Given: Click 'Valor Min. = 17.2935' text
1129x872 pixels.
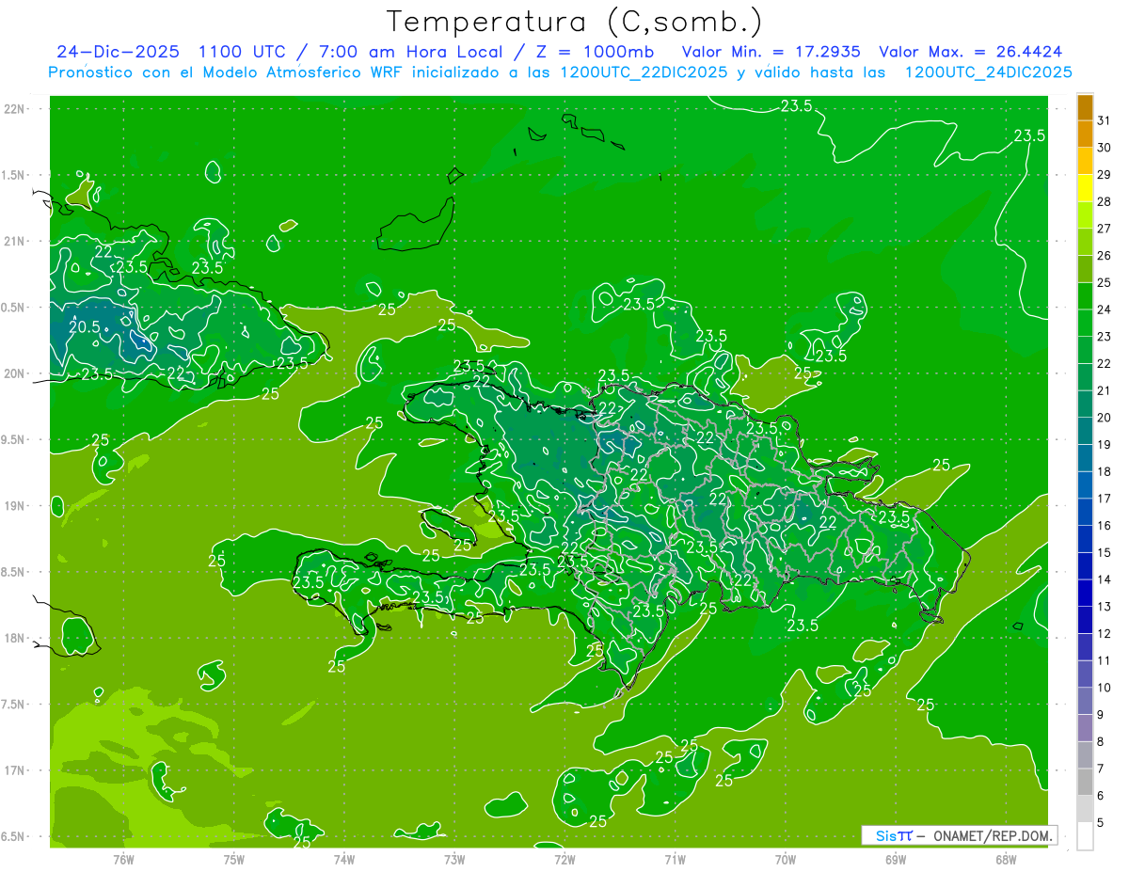Looking at the screenshot, I should (x=771, y=52).
